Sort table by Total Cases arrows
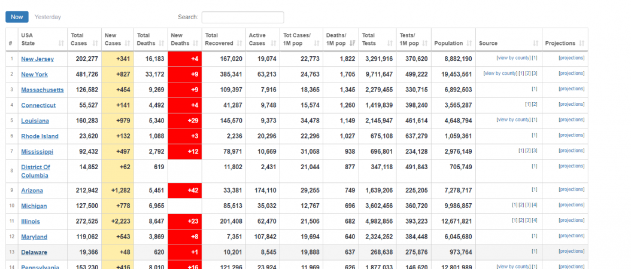Image resolution: width=631 pixels, height=269 pixels. [x=95, y=43]
